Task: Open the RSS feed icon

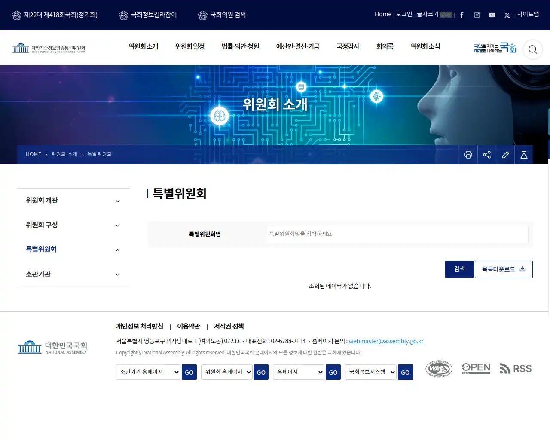Action: [516, 369]
